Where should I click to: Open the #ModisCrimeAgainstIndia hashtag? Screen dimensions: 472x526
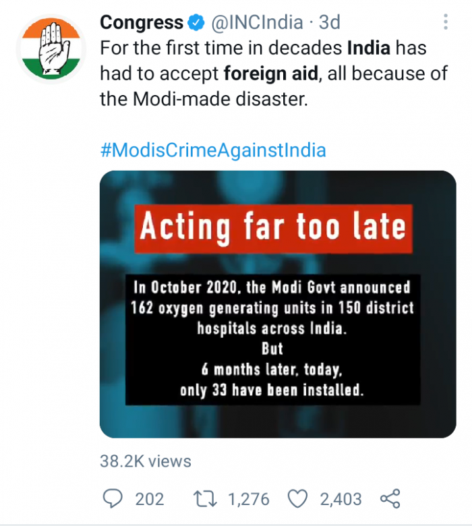click(213, 150)
